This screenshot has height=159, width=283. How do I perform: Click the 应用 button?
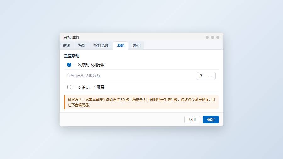coord(192,119)
